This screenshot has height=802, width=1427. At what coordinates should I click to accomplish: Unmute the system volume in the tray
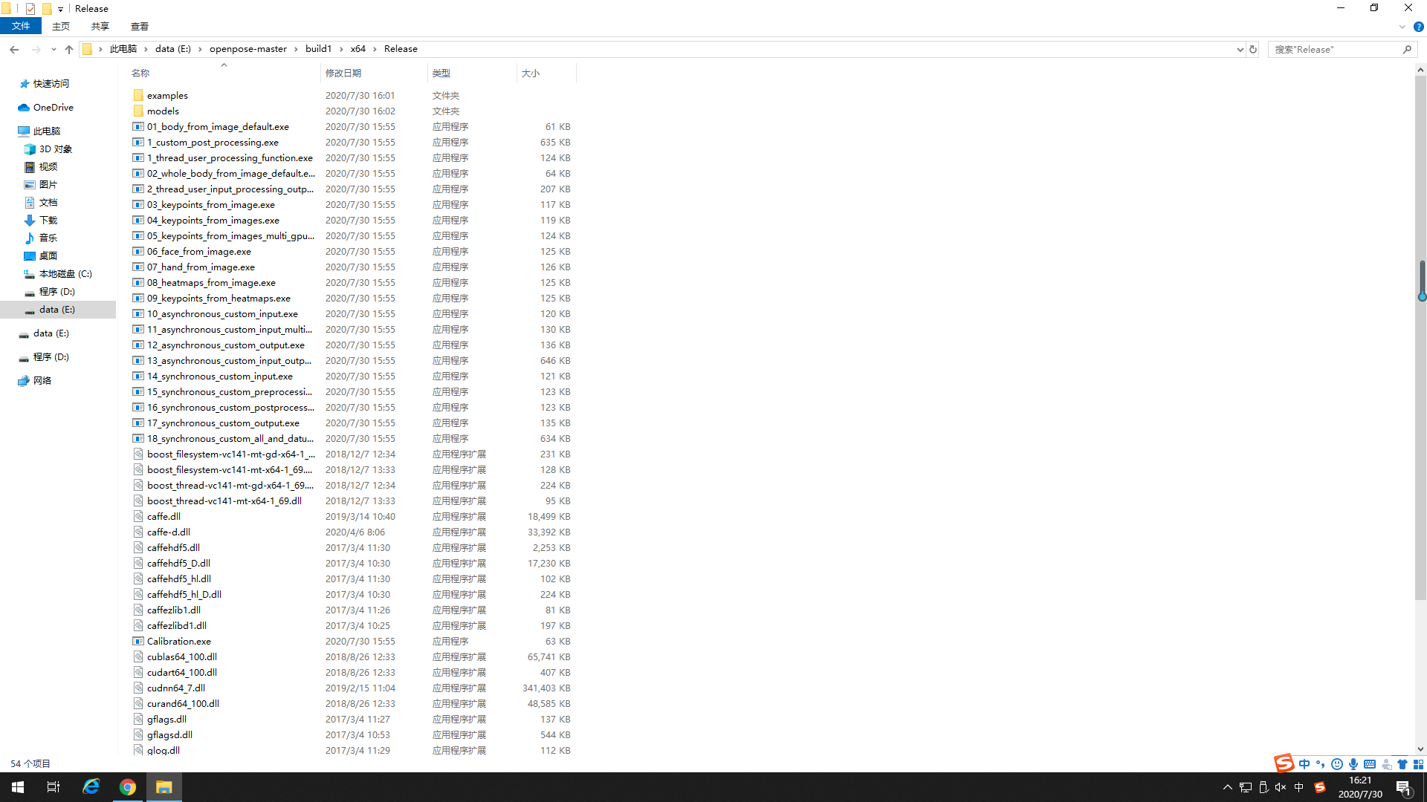1280,787
